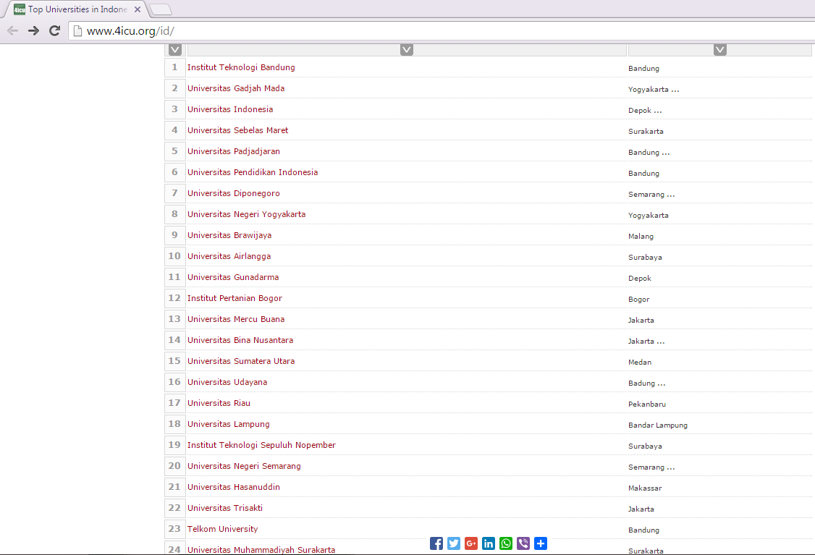Image resolution: width=815 pixels, height=555 pixels.
Task: Open Telkom University link
Action: pos(222,529)
